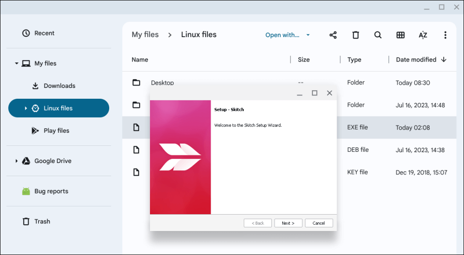
Task: Switch to grid view using the thumbnail icon
Action: click(401, 35)
